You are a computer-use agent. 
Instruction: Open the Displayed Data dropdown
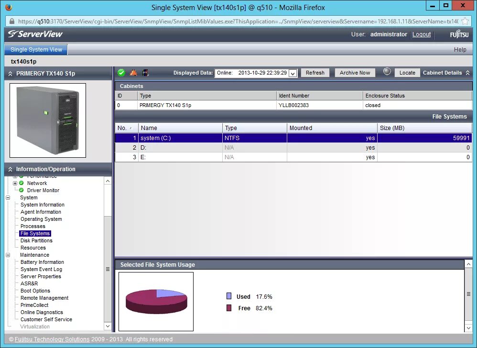point(293,73)
